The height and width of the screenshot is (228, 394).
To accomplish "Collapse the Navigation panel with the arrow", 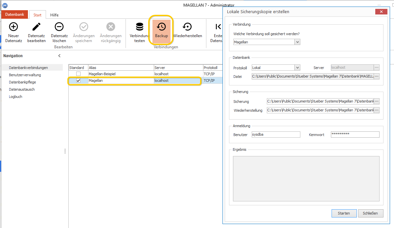I will pos(59,56).
